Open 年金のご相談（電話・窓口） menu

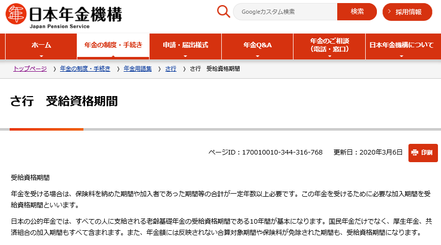[330, 45]
